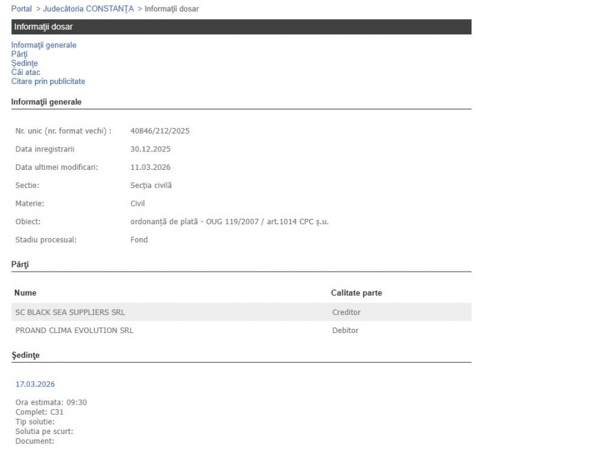
Task: Click the Calitate parte column header
Action: 356,293
